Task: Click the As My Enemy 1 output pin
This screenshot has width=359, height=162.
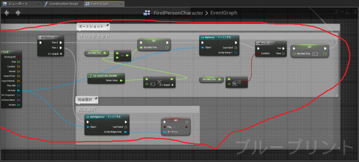Action: point(236,53)
